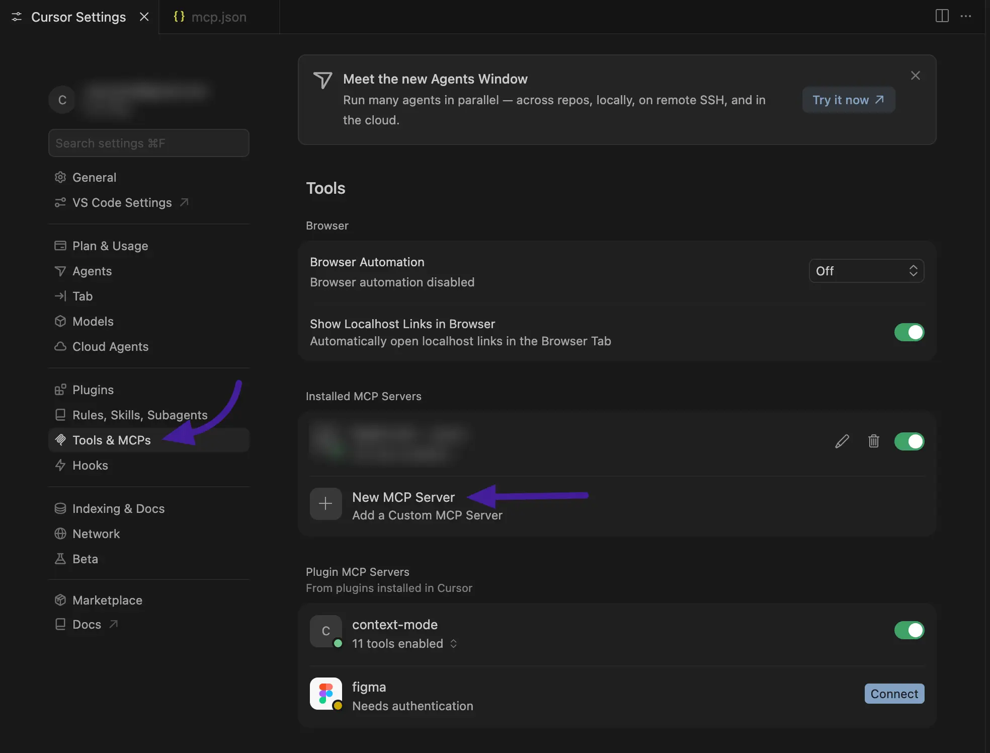The image size is (990, 753).
Task: Click the Try it now button
Action: [x=848, y=100]
